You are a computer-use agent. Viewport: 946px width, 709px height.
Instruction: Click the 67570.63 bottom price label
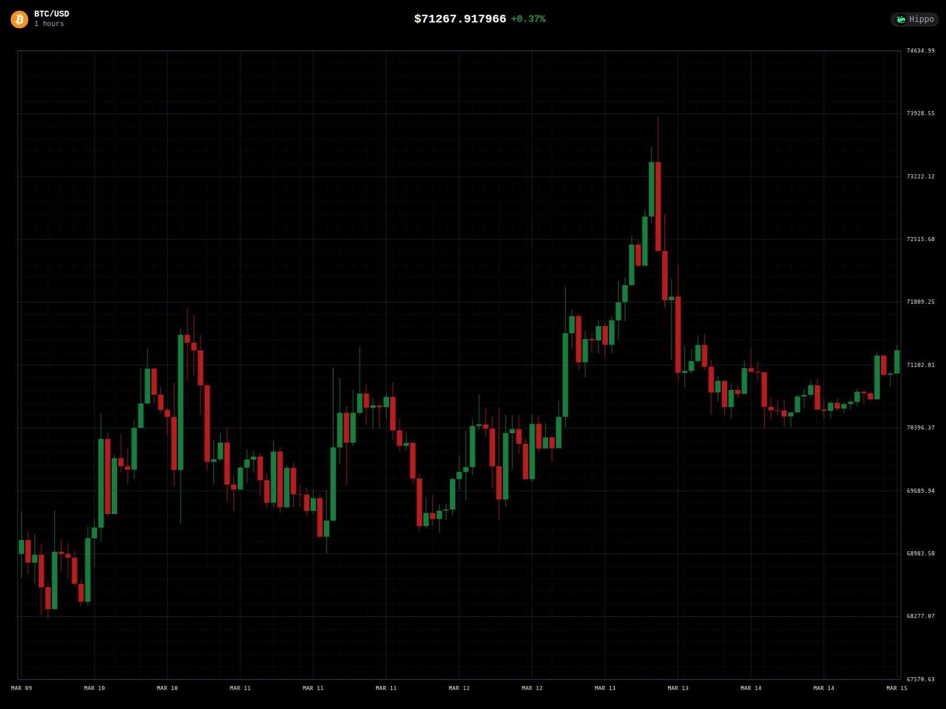pos(921,679)
